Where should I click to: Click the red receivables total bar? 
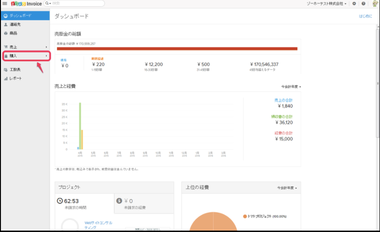[177, 49]
